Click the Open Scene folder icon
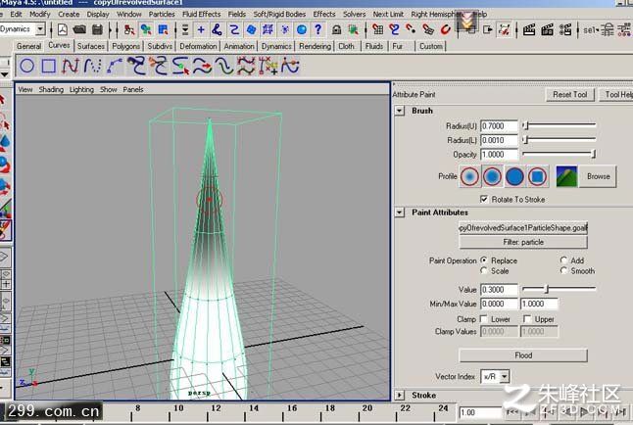The image size is (633, 425). 79,29
